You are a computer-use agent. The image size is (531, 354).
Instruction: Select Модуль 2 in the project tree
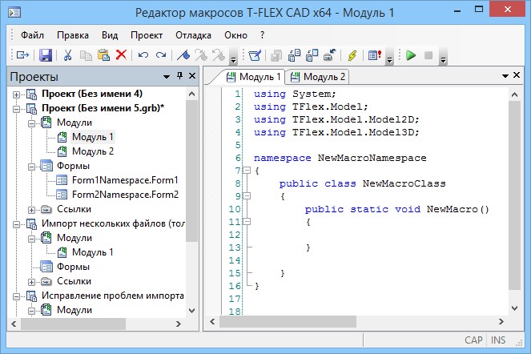tap(93, 151)
